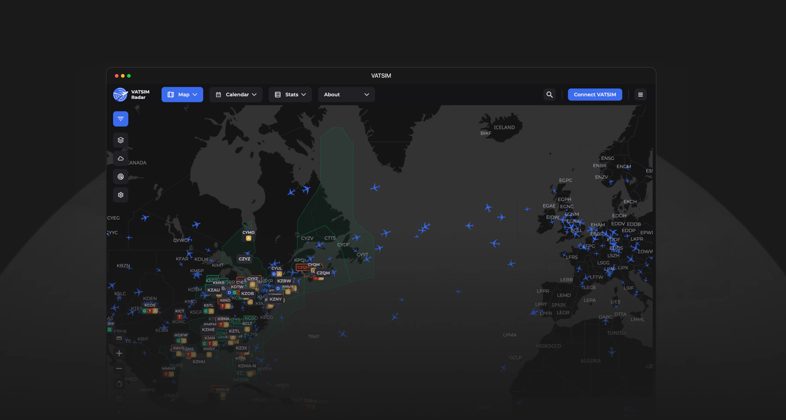The image size is (786, 420).
Task: Click the TXKF airport label
Action: point(314,336)
